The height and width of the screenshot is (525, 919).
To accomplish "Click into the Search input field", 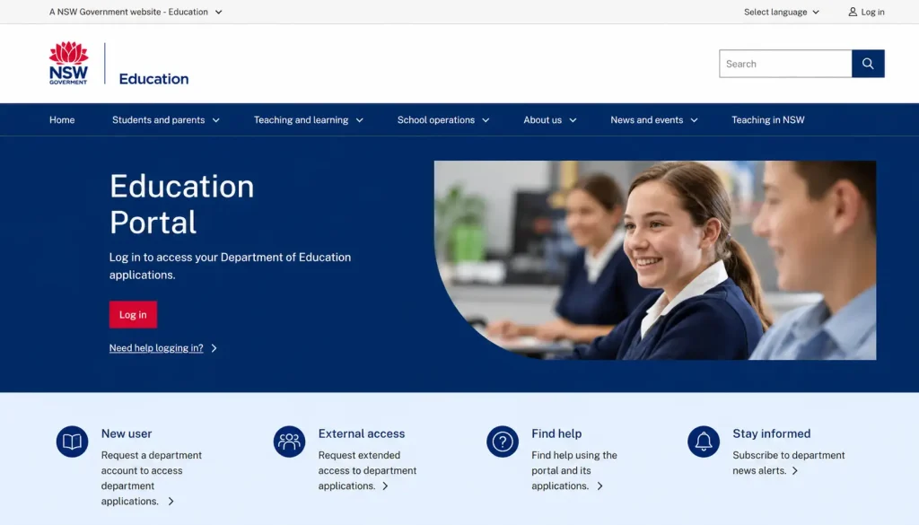I will tap(785, 64).
